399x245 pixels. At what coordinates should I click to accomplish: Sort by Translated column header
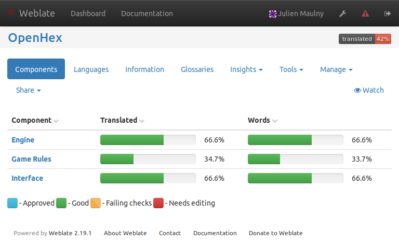click(122, 120)
